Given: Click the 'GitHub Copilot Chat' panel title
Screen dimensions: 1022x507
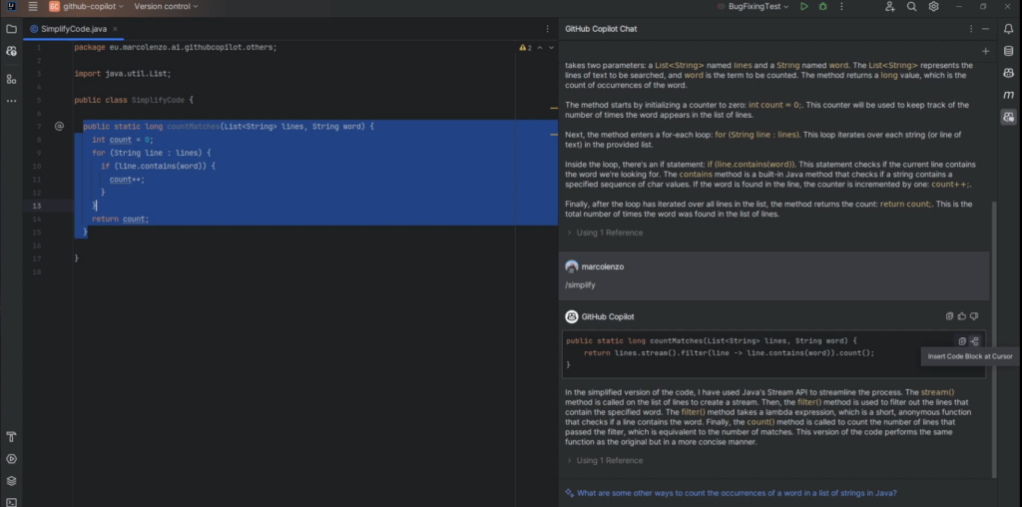Looking at the screenshot, I should (x=601, y=29).
